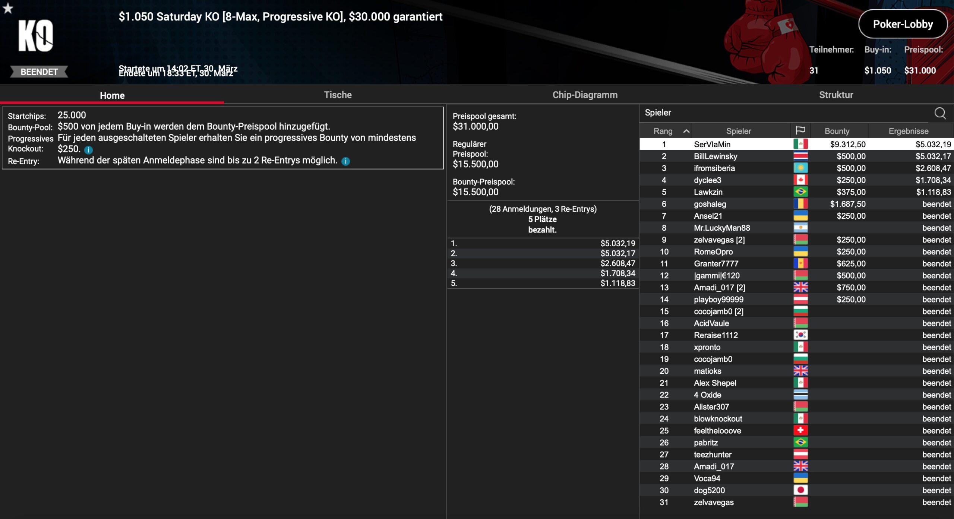Click dog5200's Japan flag icon
Image resolution: width=954 pixels, height=519 pixels.
point(800,490)
